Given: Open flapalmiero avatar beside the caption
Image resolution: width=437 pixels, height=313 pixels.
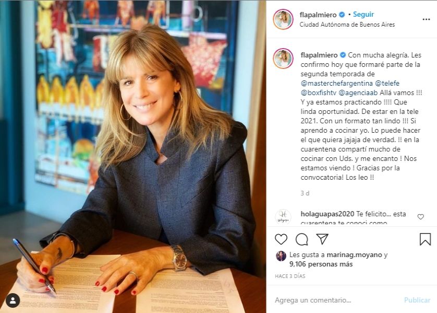Looking at the screenshot, I should point(283,59).
